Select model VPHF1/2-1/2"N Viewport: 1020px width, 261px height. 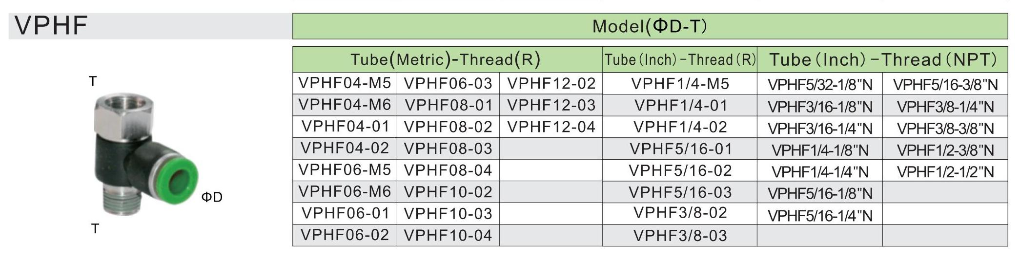point(945,172)
